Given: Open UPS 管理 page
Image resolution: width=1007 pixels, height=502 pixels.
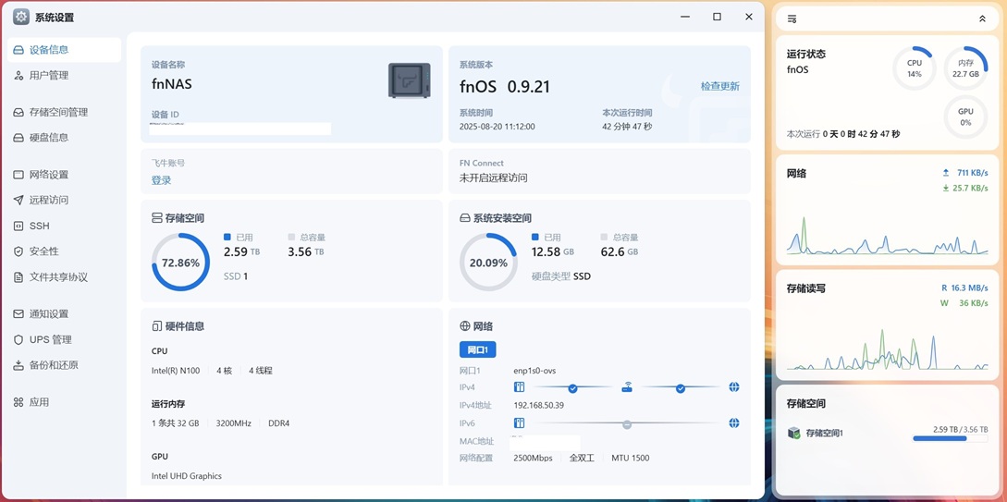Looking at the screenshot, I should [64, 339].
